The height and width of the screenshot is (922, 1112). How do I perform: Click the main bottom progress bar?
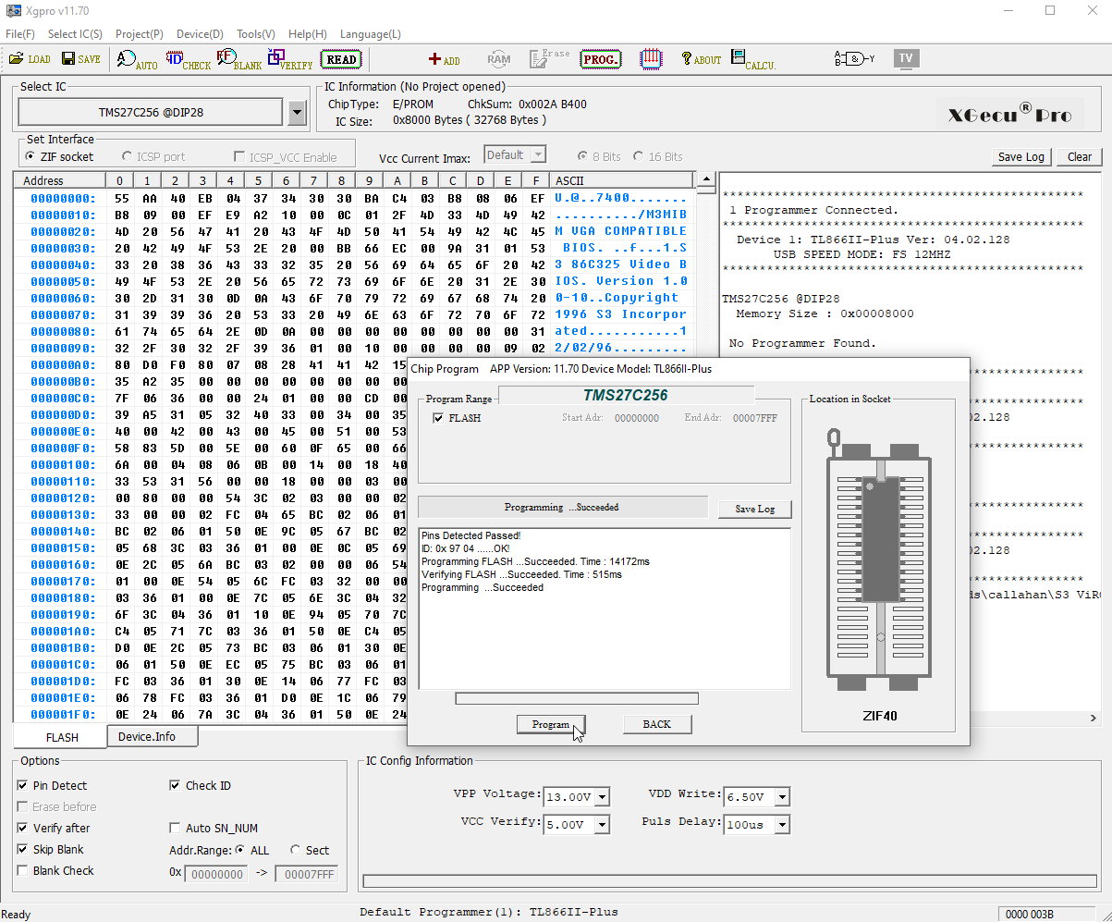tap(728, 881)
